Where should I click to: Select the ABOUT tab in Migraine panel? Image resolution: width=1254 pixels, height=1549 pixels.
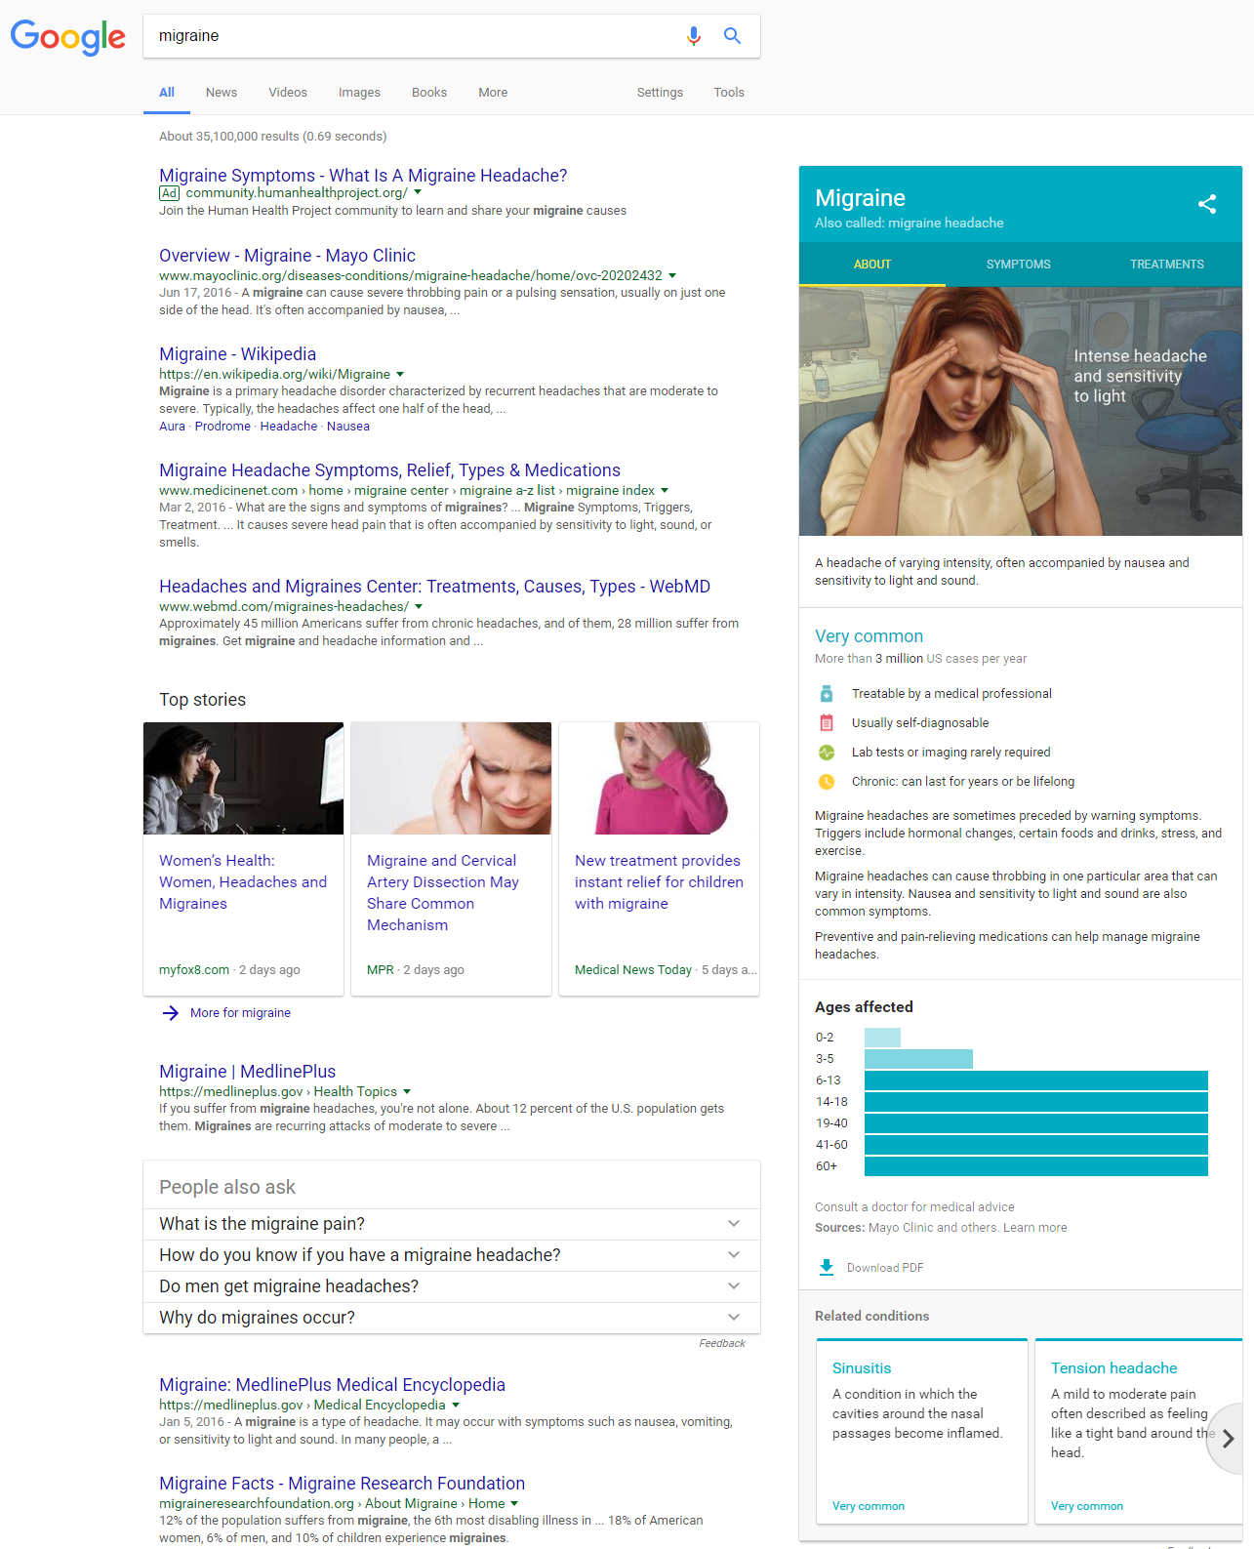872,265
